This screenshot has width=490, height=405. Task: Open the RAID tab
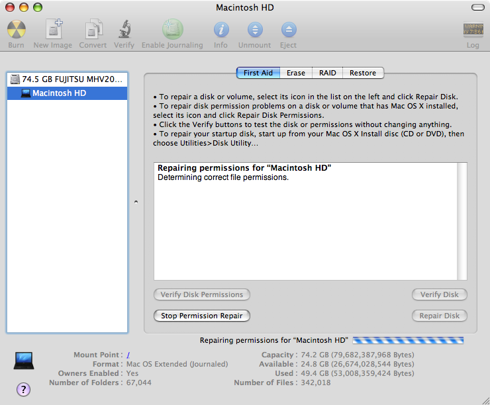327,73
